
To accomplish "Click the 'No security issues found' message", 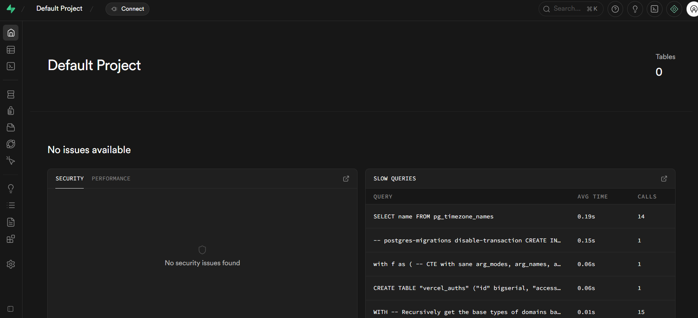I will (203, 263).
